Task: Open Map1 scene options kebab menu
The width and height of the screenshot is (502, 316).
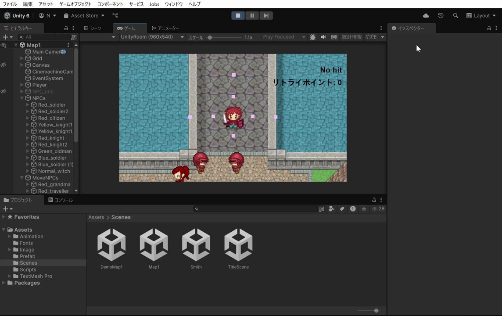Action: pos(68,45)
